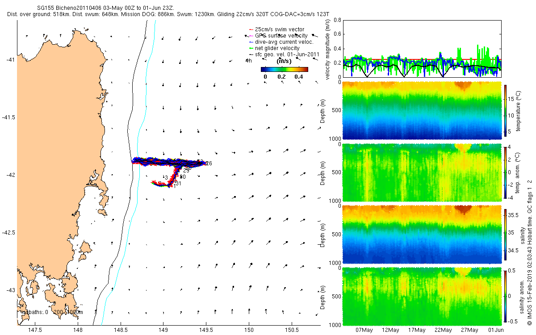This screenshot has height=335, width=536.
Task: Click the m/s velocity colorbar
Action: (x=285, y=69)
